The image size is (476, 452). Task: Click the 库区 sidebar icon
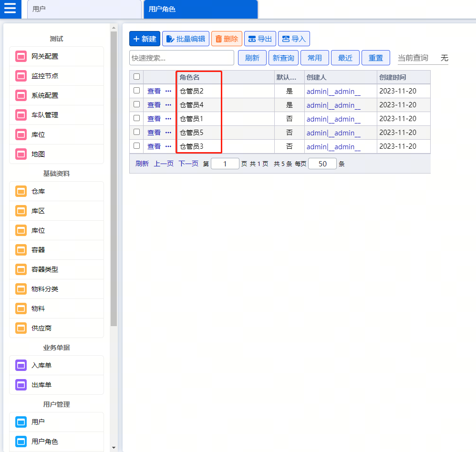tap(21, 211)
